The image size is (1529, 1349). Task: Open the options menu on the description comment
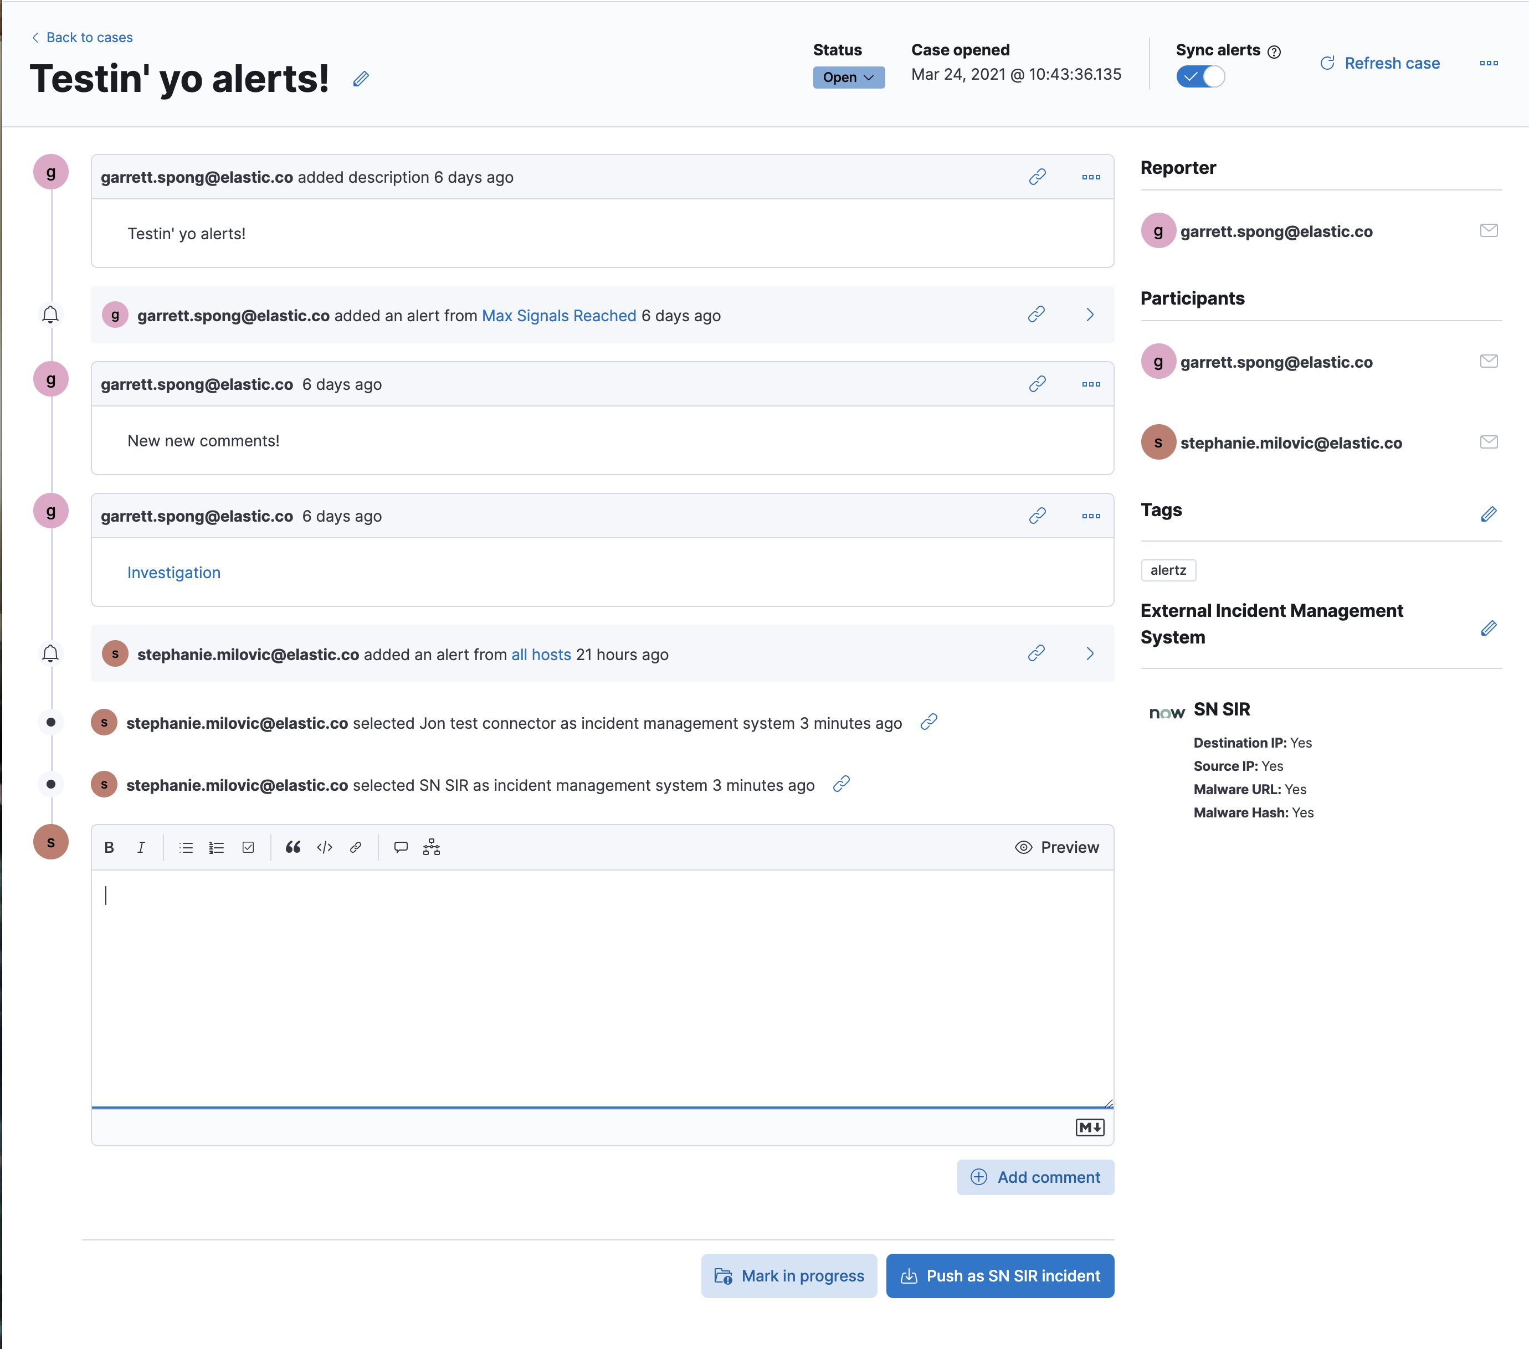pyautogui.click(x=1091, y=177)
